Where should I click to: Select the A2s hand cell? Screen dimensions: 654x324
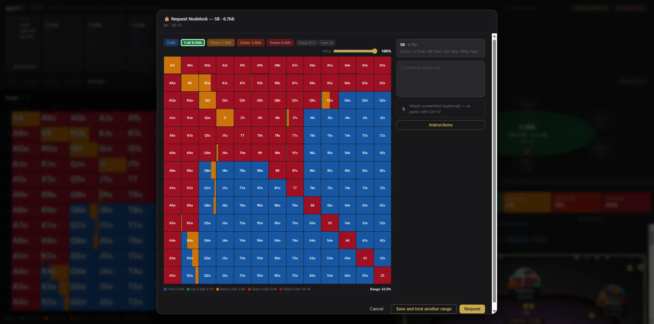[382, 65]
